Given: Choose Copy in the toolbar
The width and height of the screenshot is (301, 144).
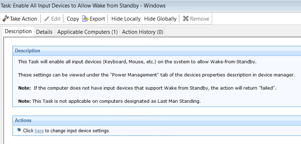Looking at the screenshot, I should pos(73,19).
